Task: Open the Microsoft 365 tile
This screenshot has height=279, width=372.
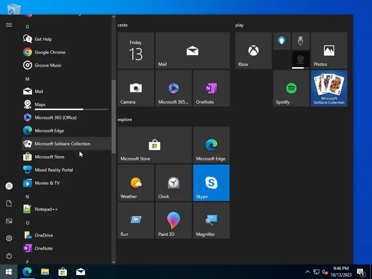Action: point(173,88)
